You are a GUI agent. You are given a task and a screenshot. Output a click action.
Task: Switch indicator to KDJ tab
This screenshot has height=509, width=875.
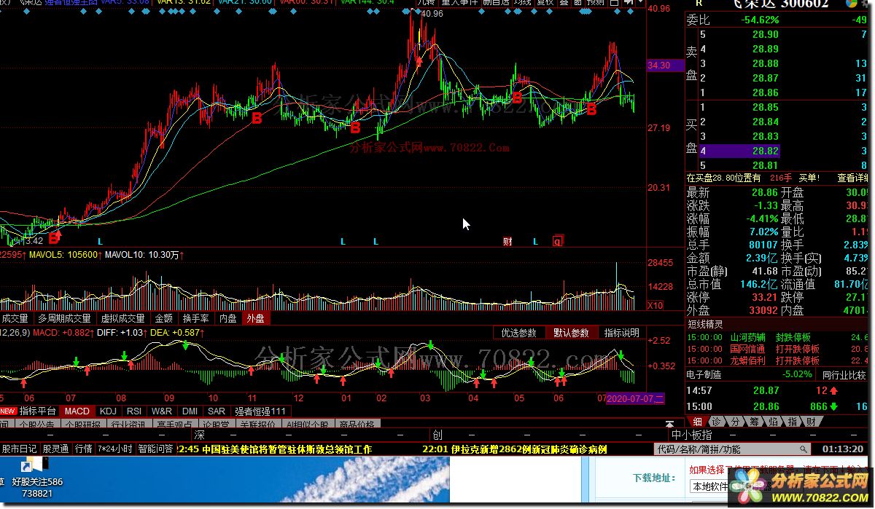(x=108, y=411)
